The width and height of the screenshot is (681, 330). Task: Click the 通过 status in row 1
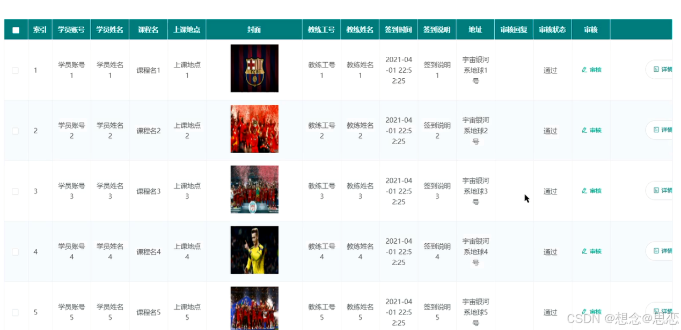(551, 70)
